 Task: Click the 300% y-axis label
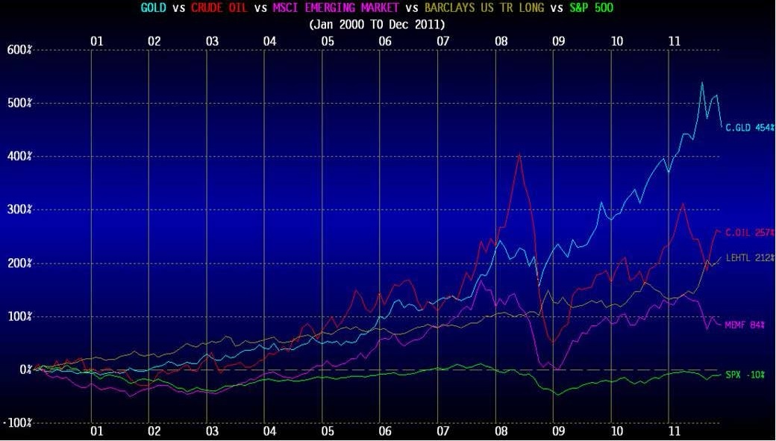pos(16,210)
